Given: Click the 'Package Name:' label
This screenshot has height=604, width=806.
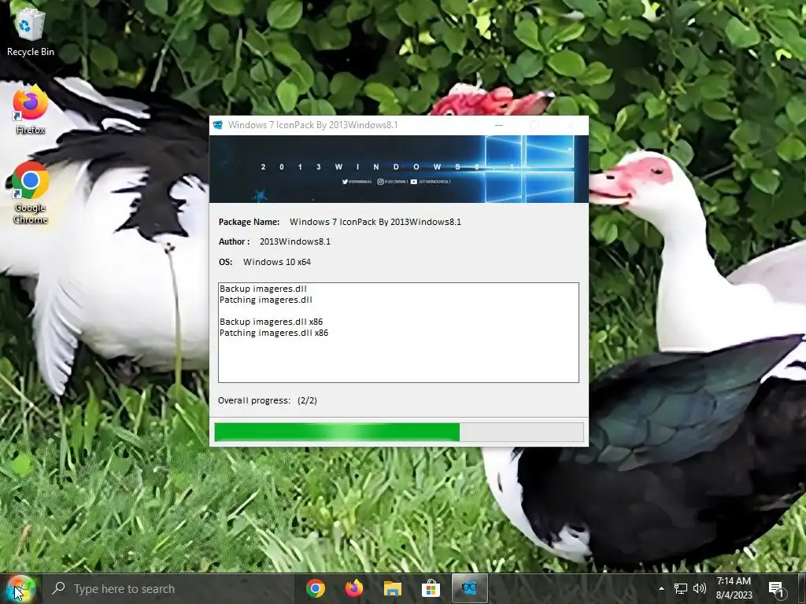Looking at the screenshot, I should point(250,222).
